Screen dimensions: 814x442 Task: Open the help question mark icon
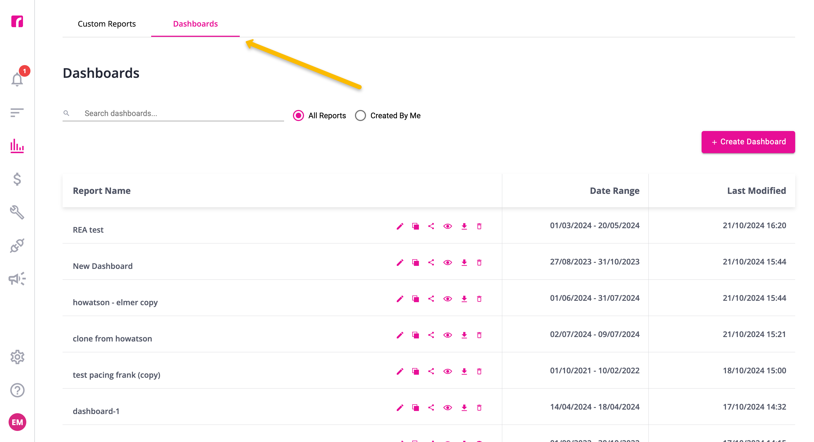coord(17,390)
